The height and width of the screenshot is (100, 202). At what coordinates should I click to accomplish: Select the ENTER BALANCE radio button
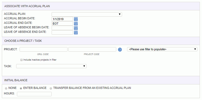coord(21,88)
